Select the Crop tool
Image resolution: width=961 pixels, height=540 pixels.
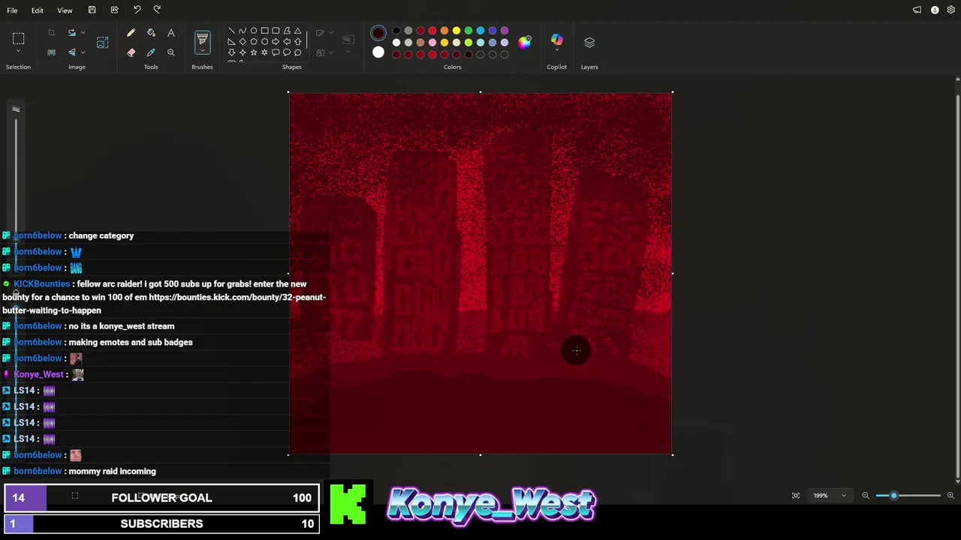tap(51, 33)
